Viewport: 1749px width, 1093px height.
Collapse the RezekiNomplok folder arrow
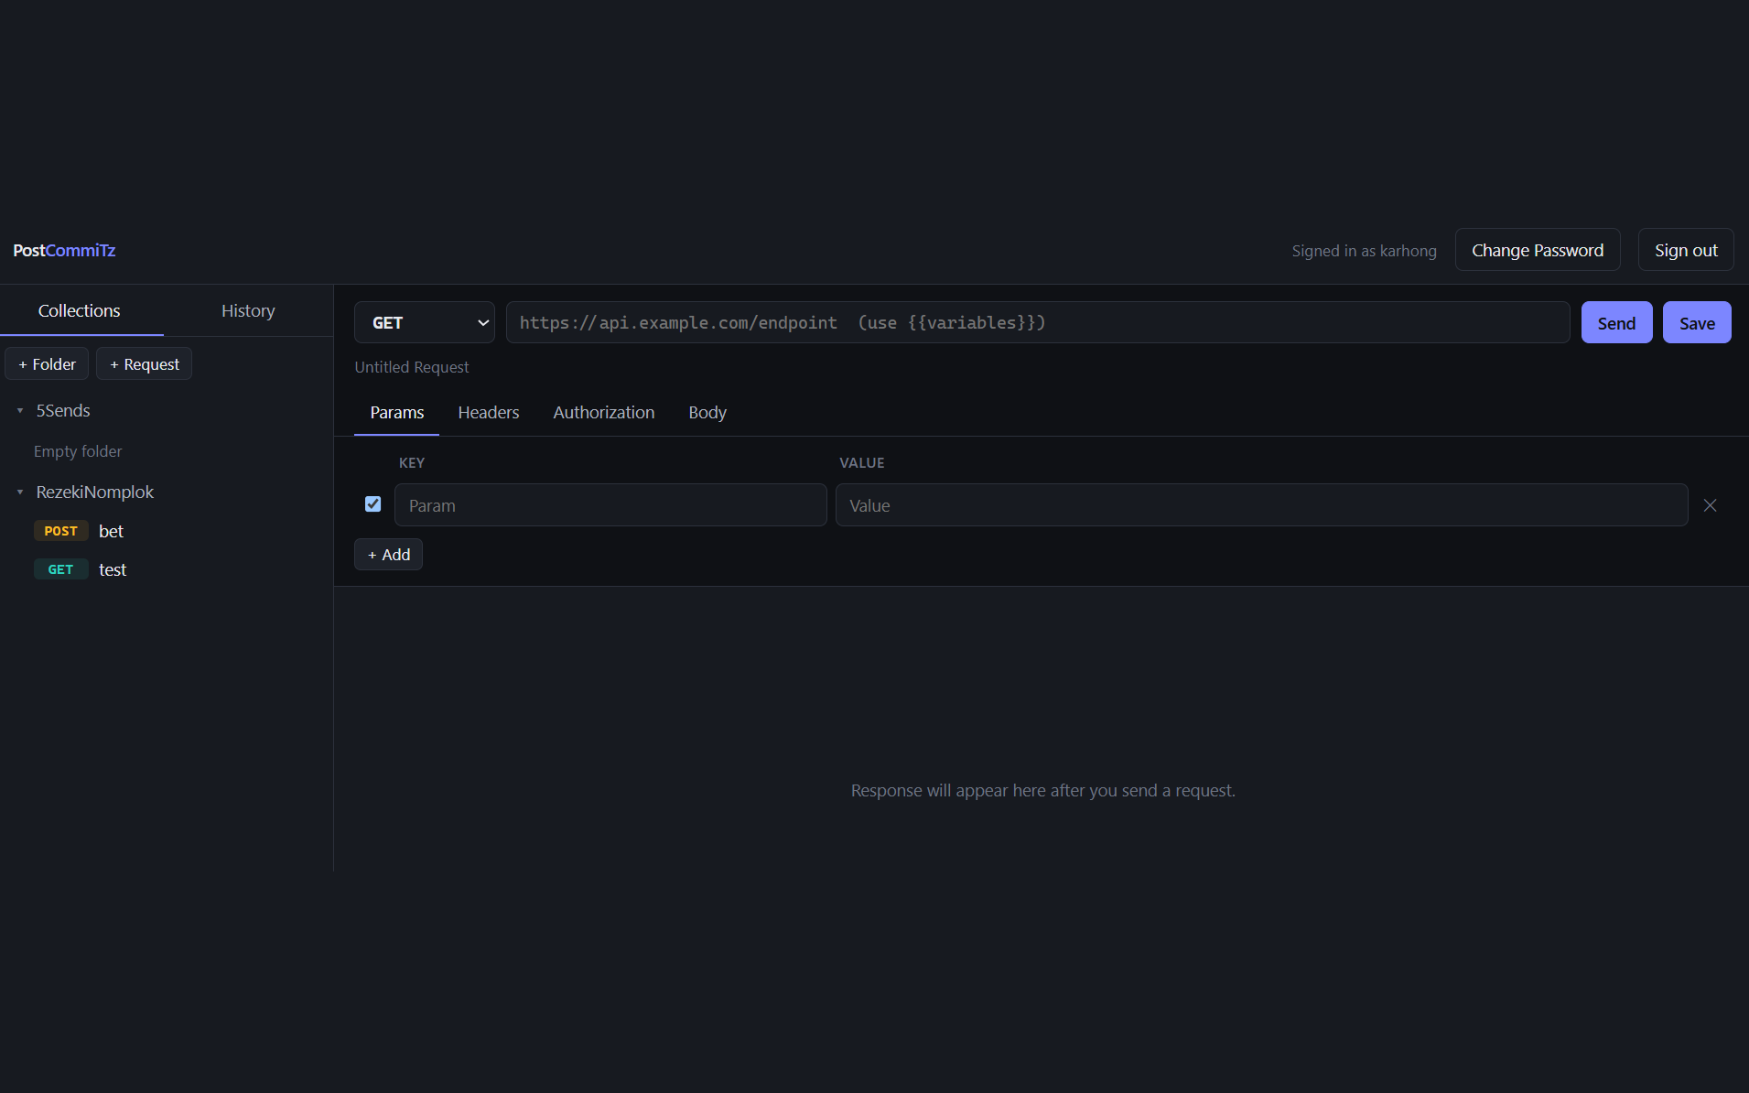(x=20, y=492)
